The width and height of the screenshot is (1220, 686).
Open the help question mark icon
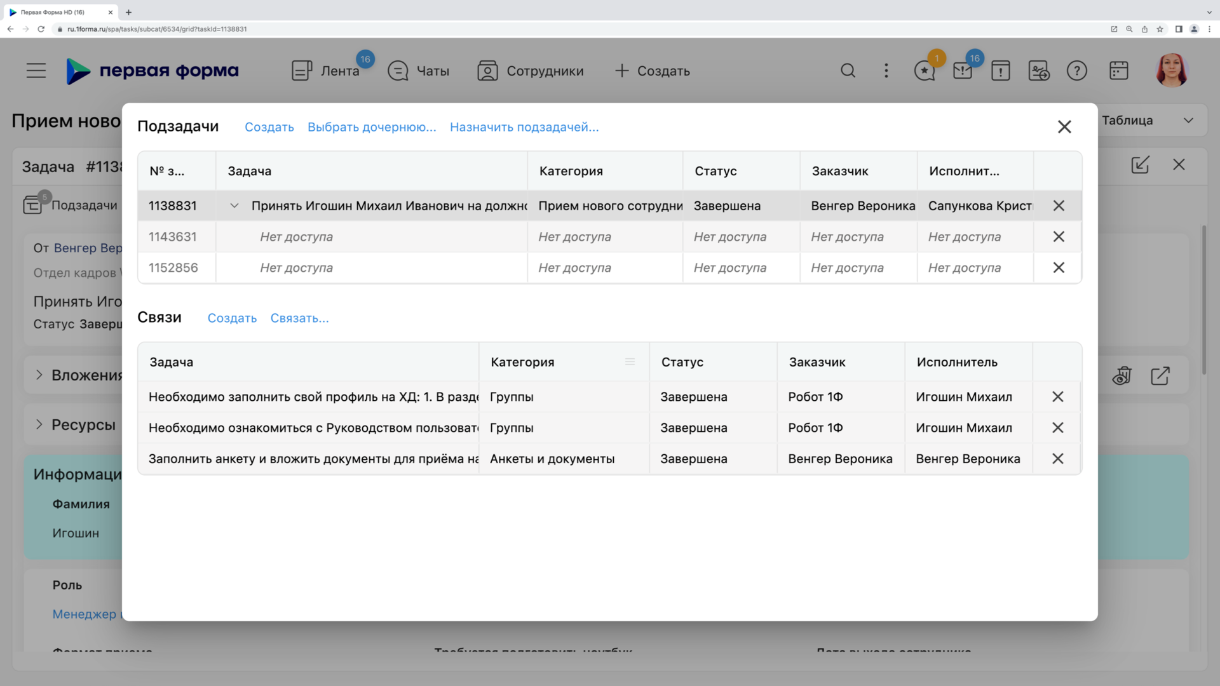click(x=1076, y=71)
